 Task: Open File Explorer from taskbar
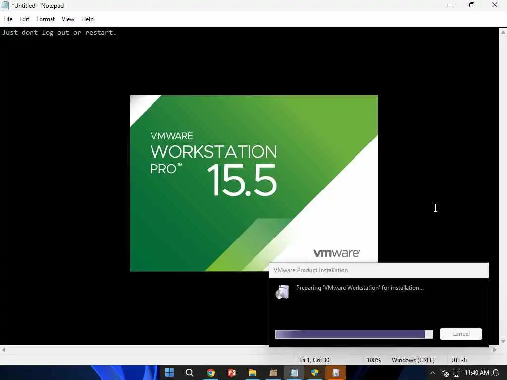tap(253, 373)
